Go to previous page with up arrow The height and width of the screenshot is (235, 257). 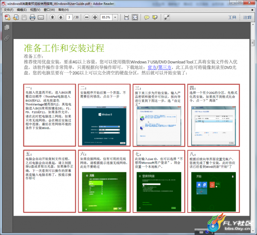pos(53,17)
